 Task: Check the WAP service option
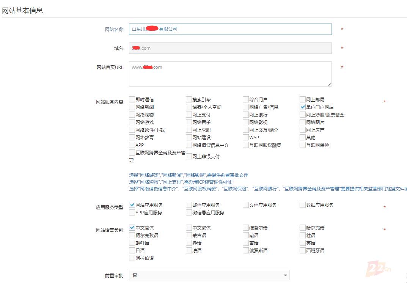[x=245, y=137]
